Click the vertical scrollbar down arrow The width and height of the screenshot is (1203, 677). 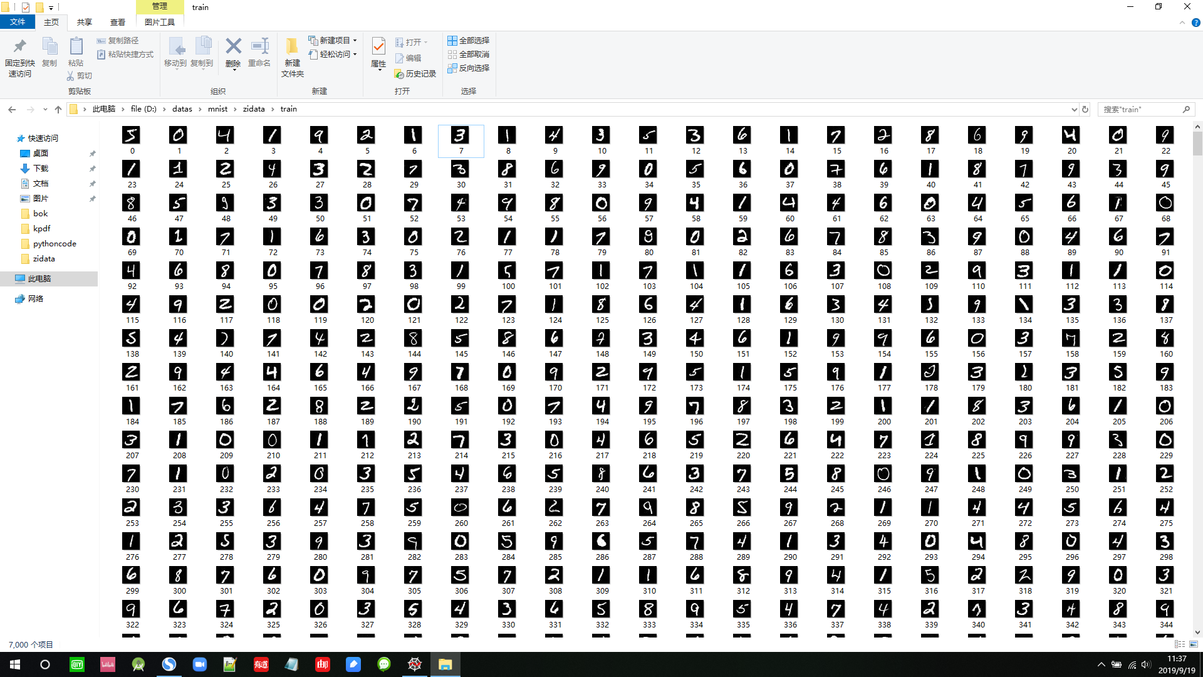pos(1197,632)
